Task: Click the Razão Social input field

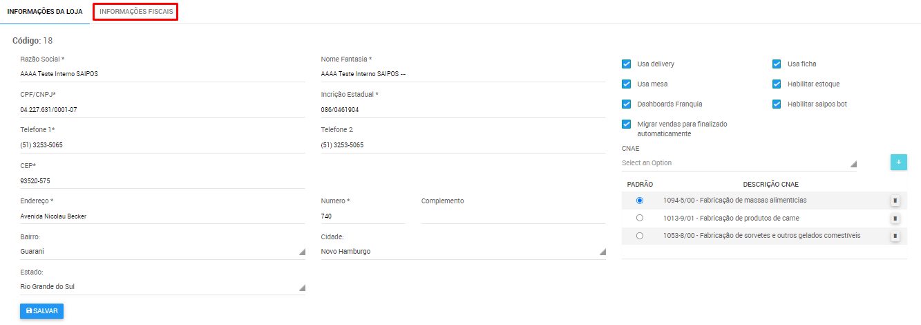Action: [162, 74]
